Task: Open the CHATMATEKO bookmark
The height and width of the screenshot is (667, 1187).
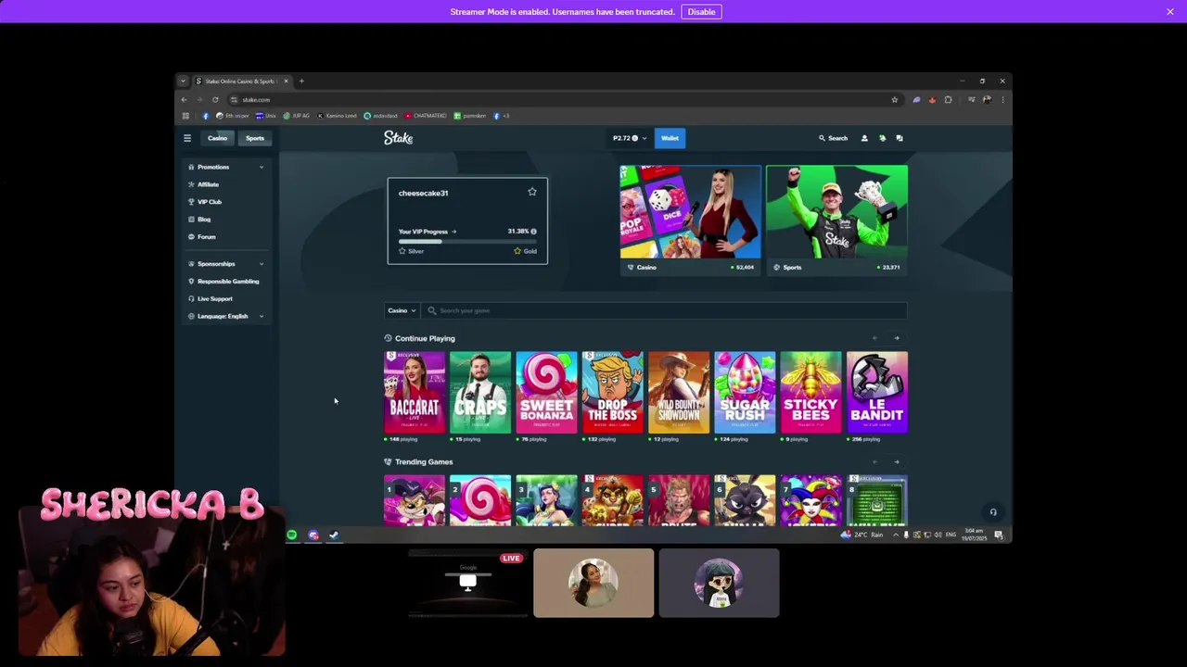Action: (426, 116)
